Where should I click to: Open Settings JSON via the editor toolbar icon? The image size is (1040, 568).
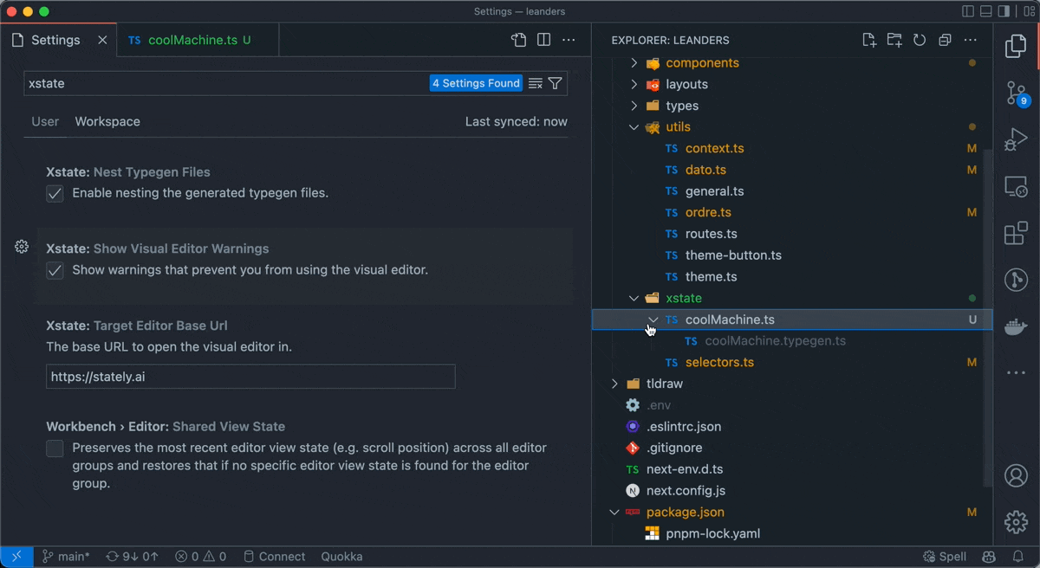point(518,40)
